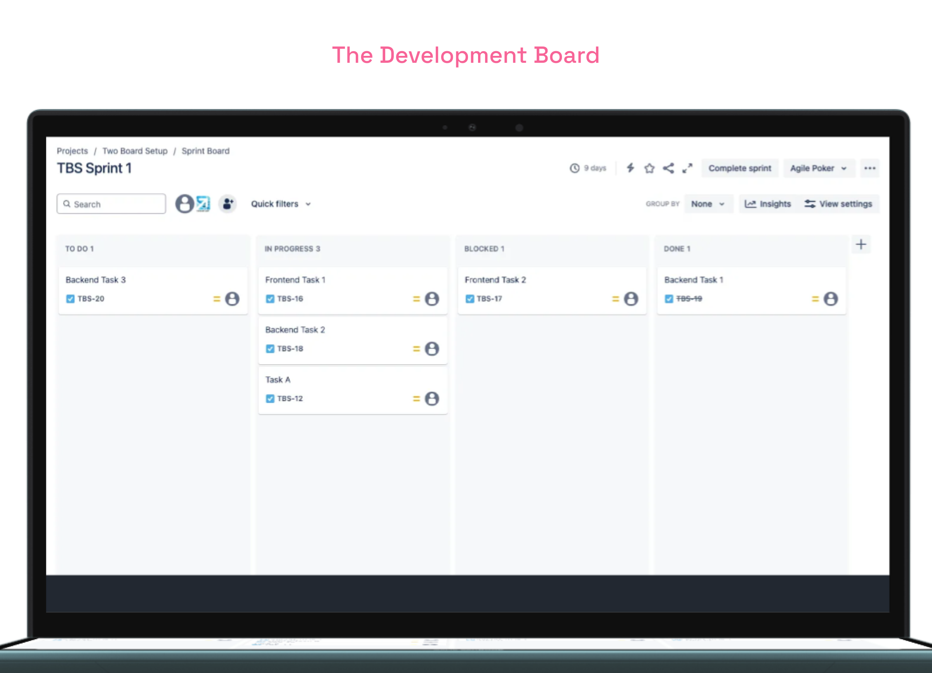Add a new column with plus icon

pos(861,245)
